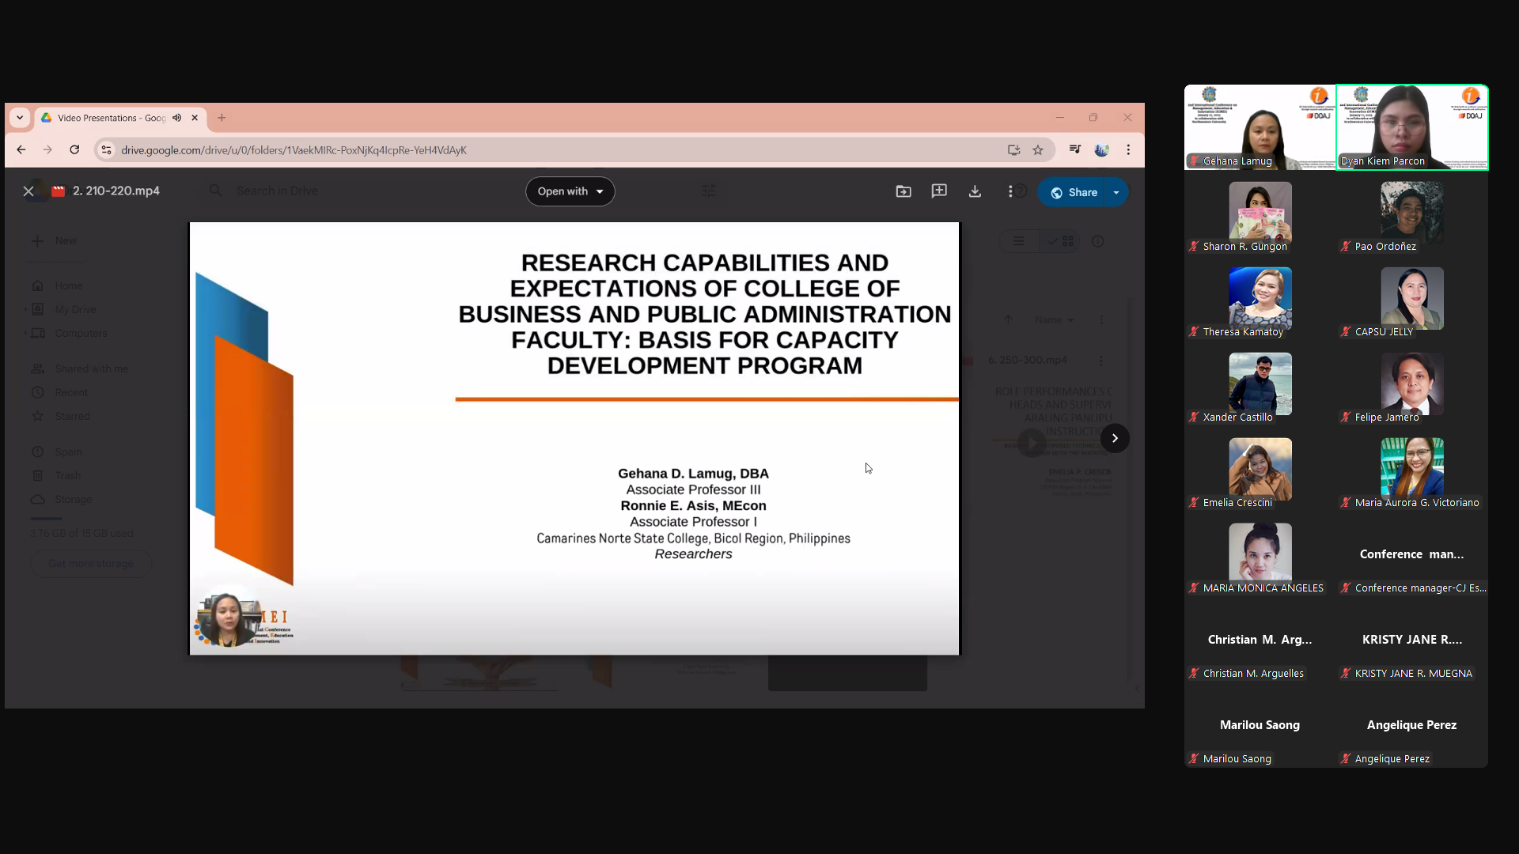Open a new browser tab
The height and width of the screenshot is (854, 1519).
(x=222, y=118)
